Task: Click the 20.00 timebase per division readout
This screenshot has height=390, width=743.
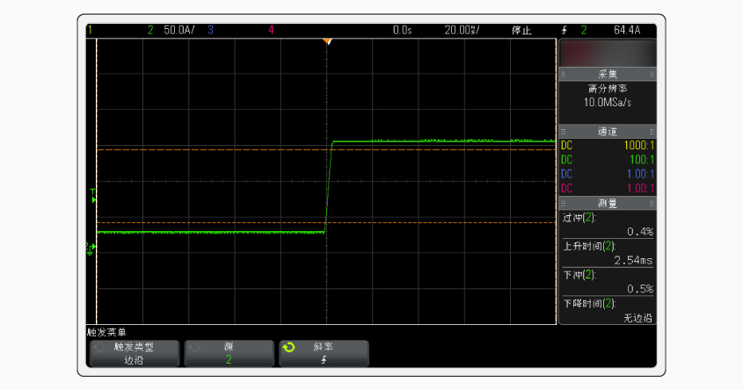Action: 462,30
